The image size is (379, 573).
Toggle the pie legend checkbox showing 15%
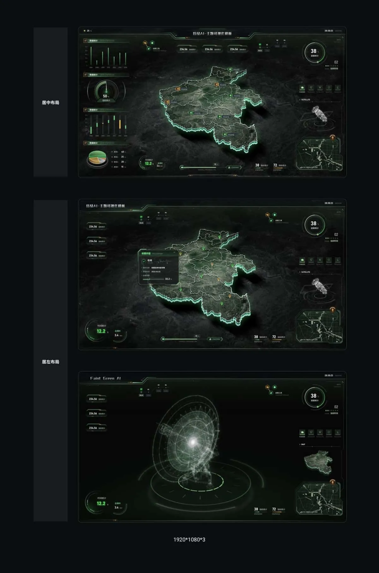click(x=112, y=167)
